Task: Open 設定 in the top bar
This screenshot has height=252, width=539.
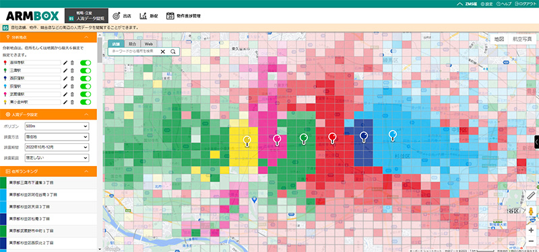Action: click(486, 4)
